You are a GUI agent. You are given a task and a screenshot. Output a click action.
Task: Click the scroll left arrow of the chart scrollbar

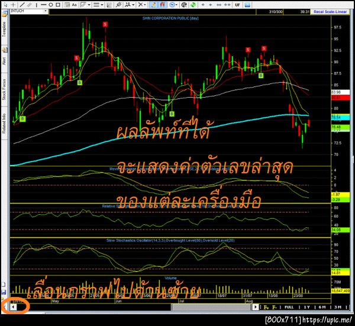[x=13, y=307]
